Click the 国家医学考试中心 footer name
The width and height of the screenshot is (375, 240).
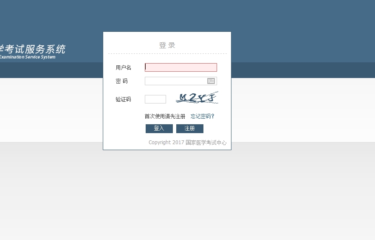pos(206,142)
